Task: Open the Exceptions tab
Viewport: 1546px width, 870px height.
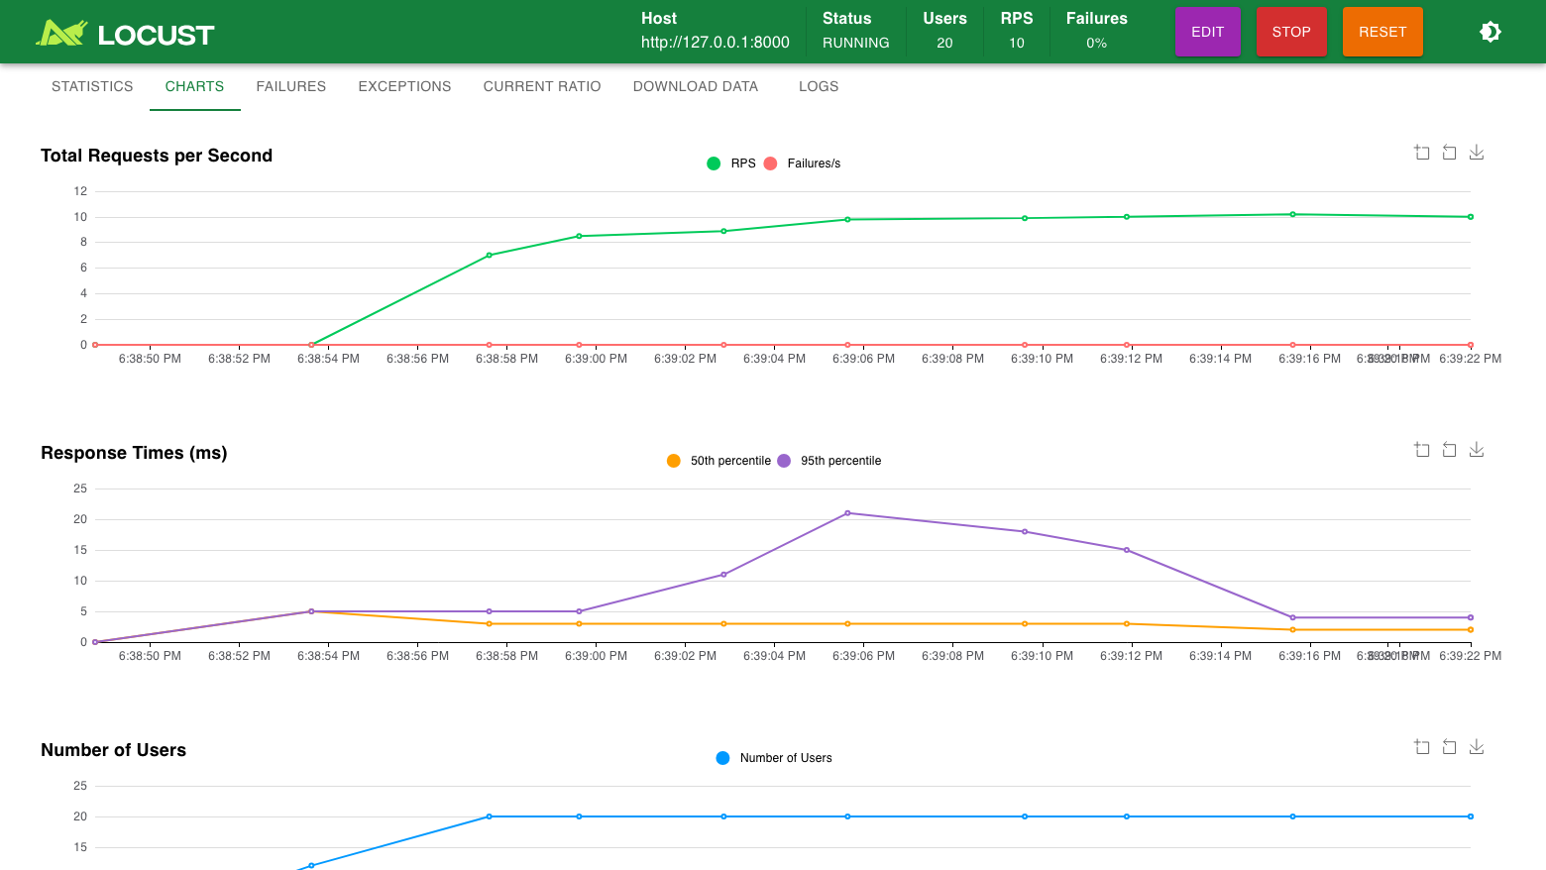Action: point(404,86)
